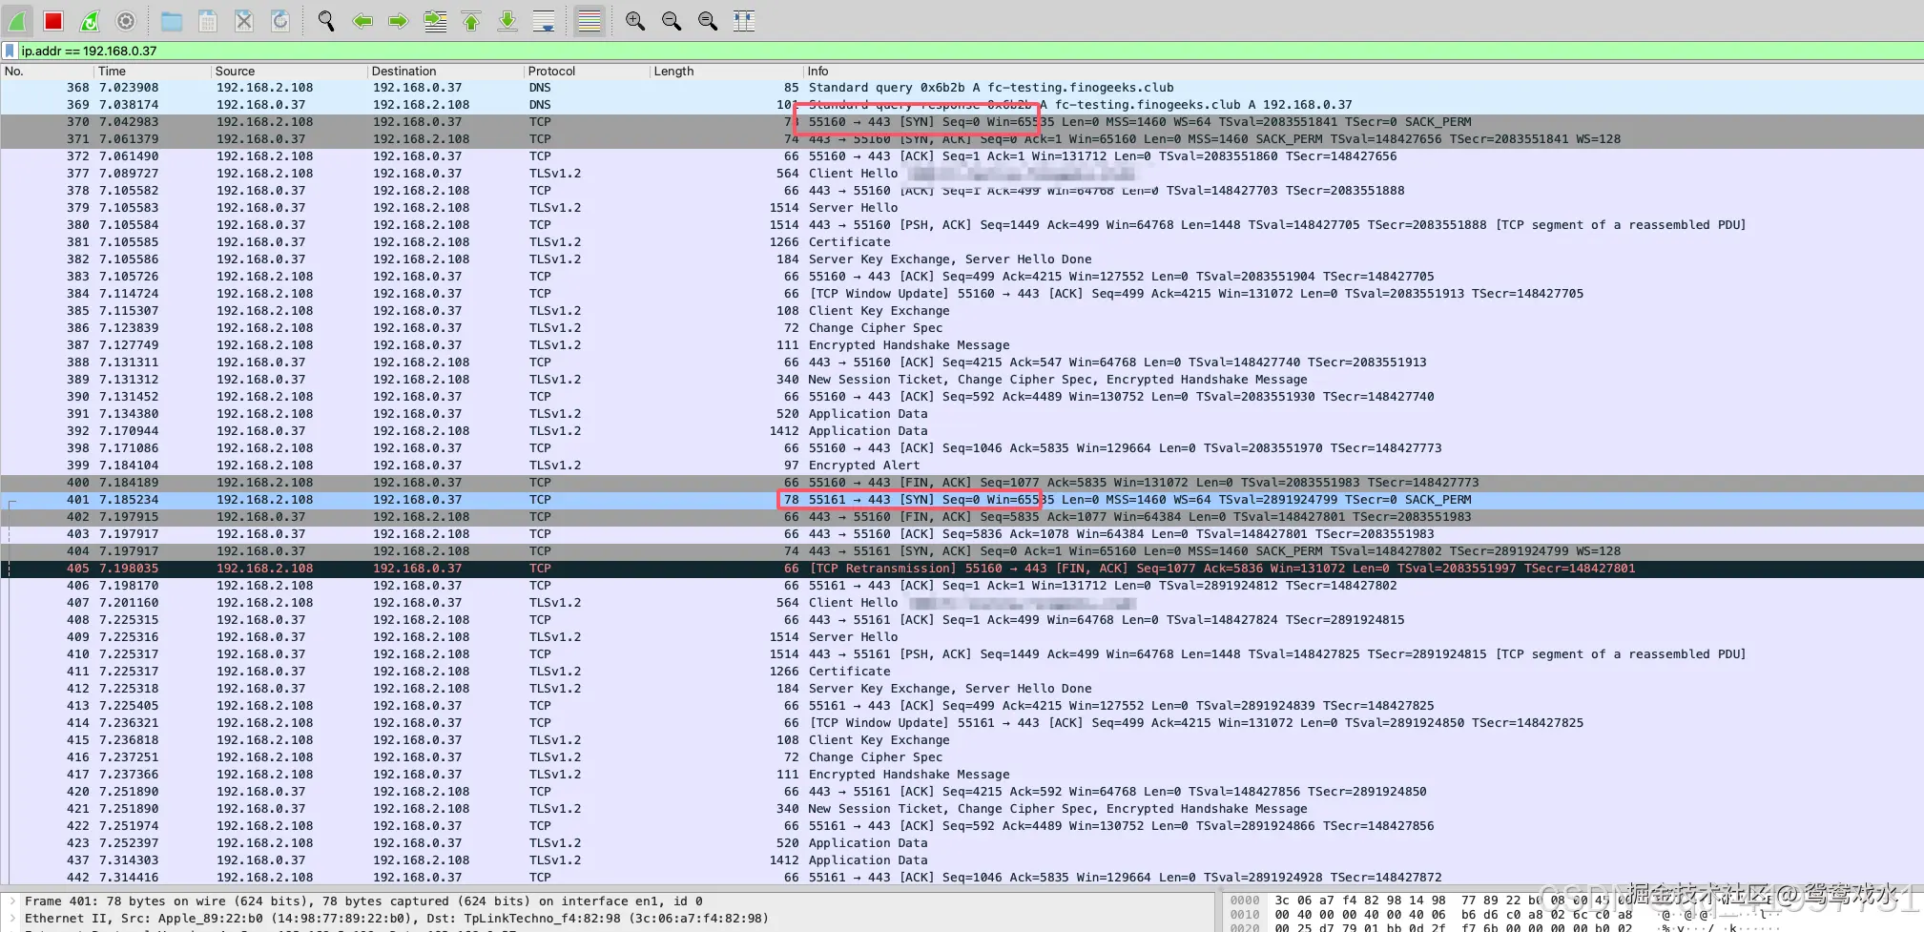The image size is (1924, 932).
Task: Sort packets by the No. column
Action: coord(48,72)
